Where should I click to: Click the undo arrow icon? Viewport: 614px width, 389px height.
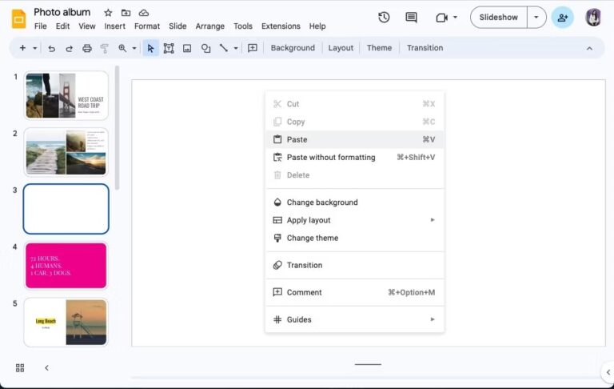tap(52, 48)
